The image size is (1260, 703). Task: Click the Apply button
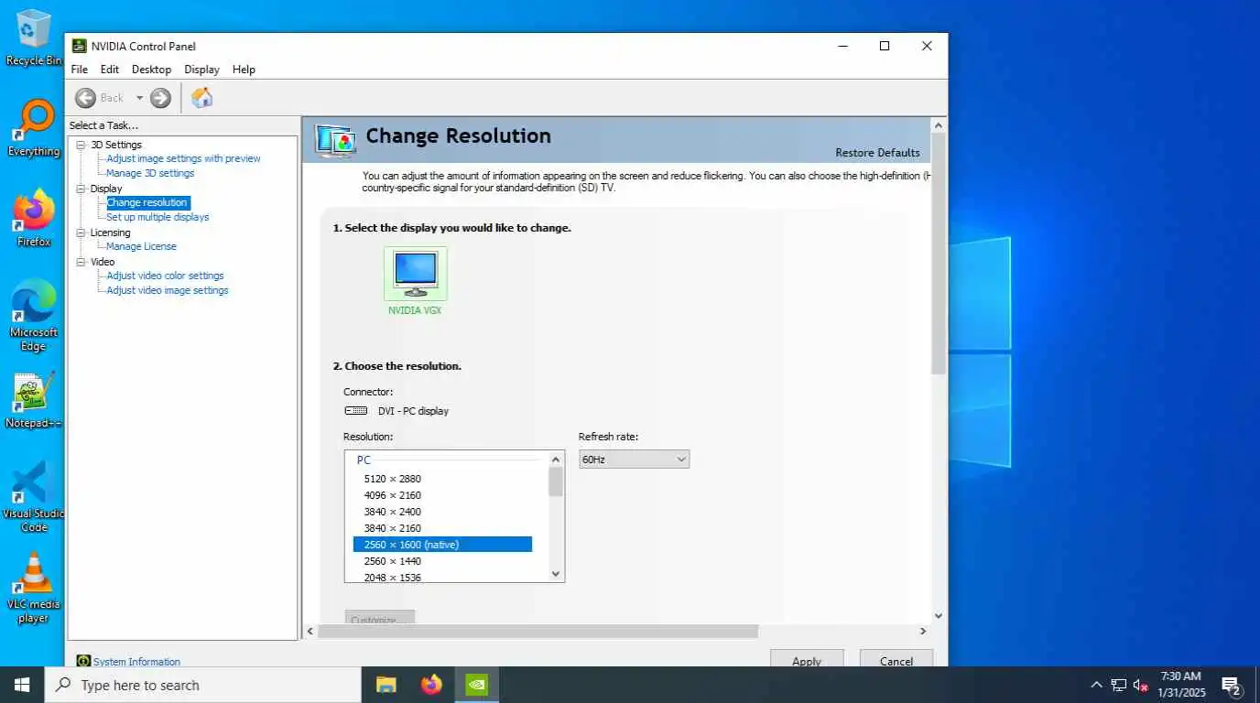[x=807, y=660]
